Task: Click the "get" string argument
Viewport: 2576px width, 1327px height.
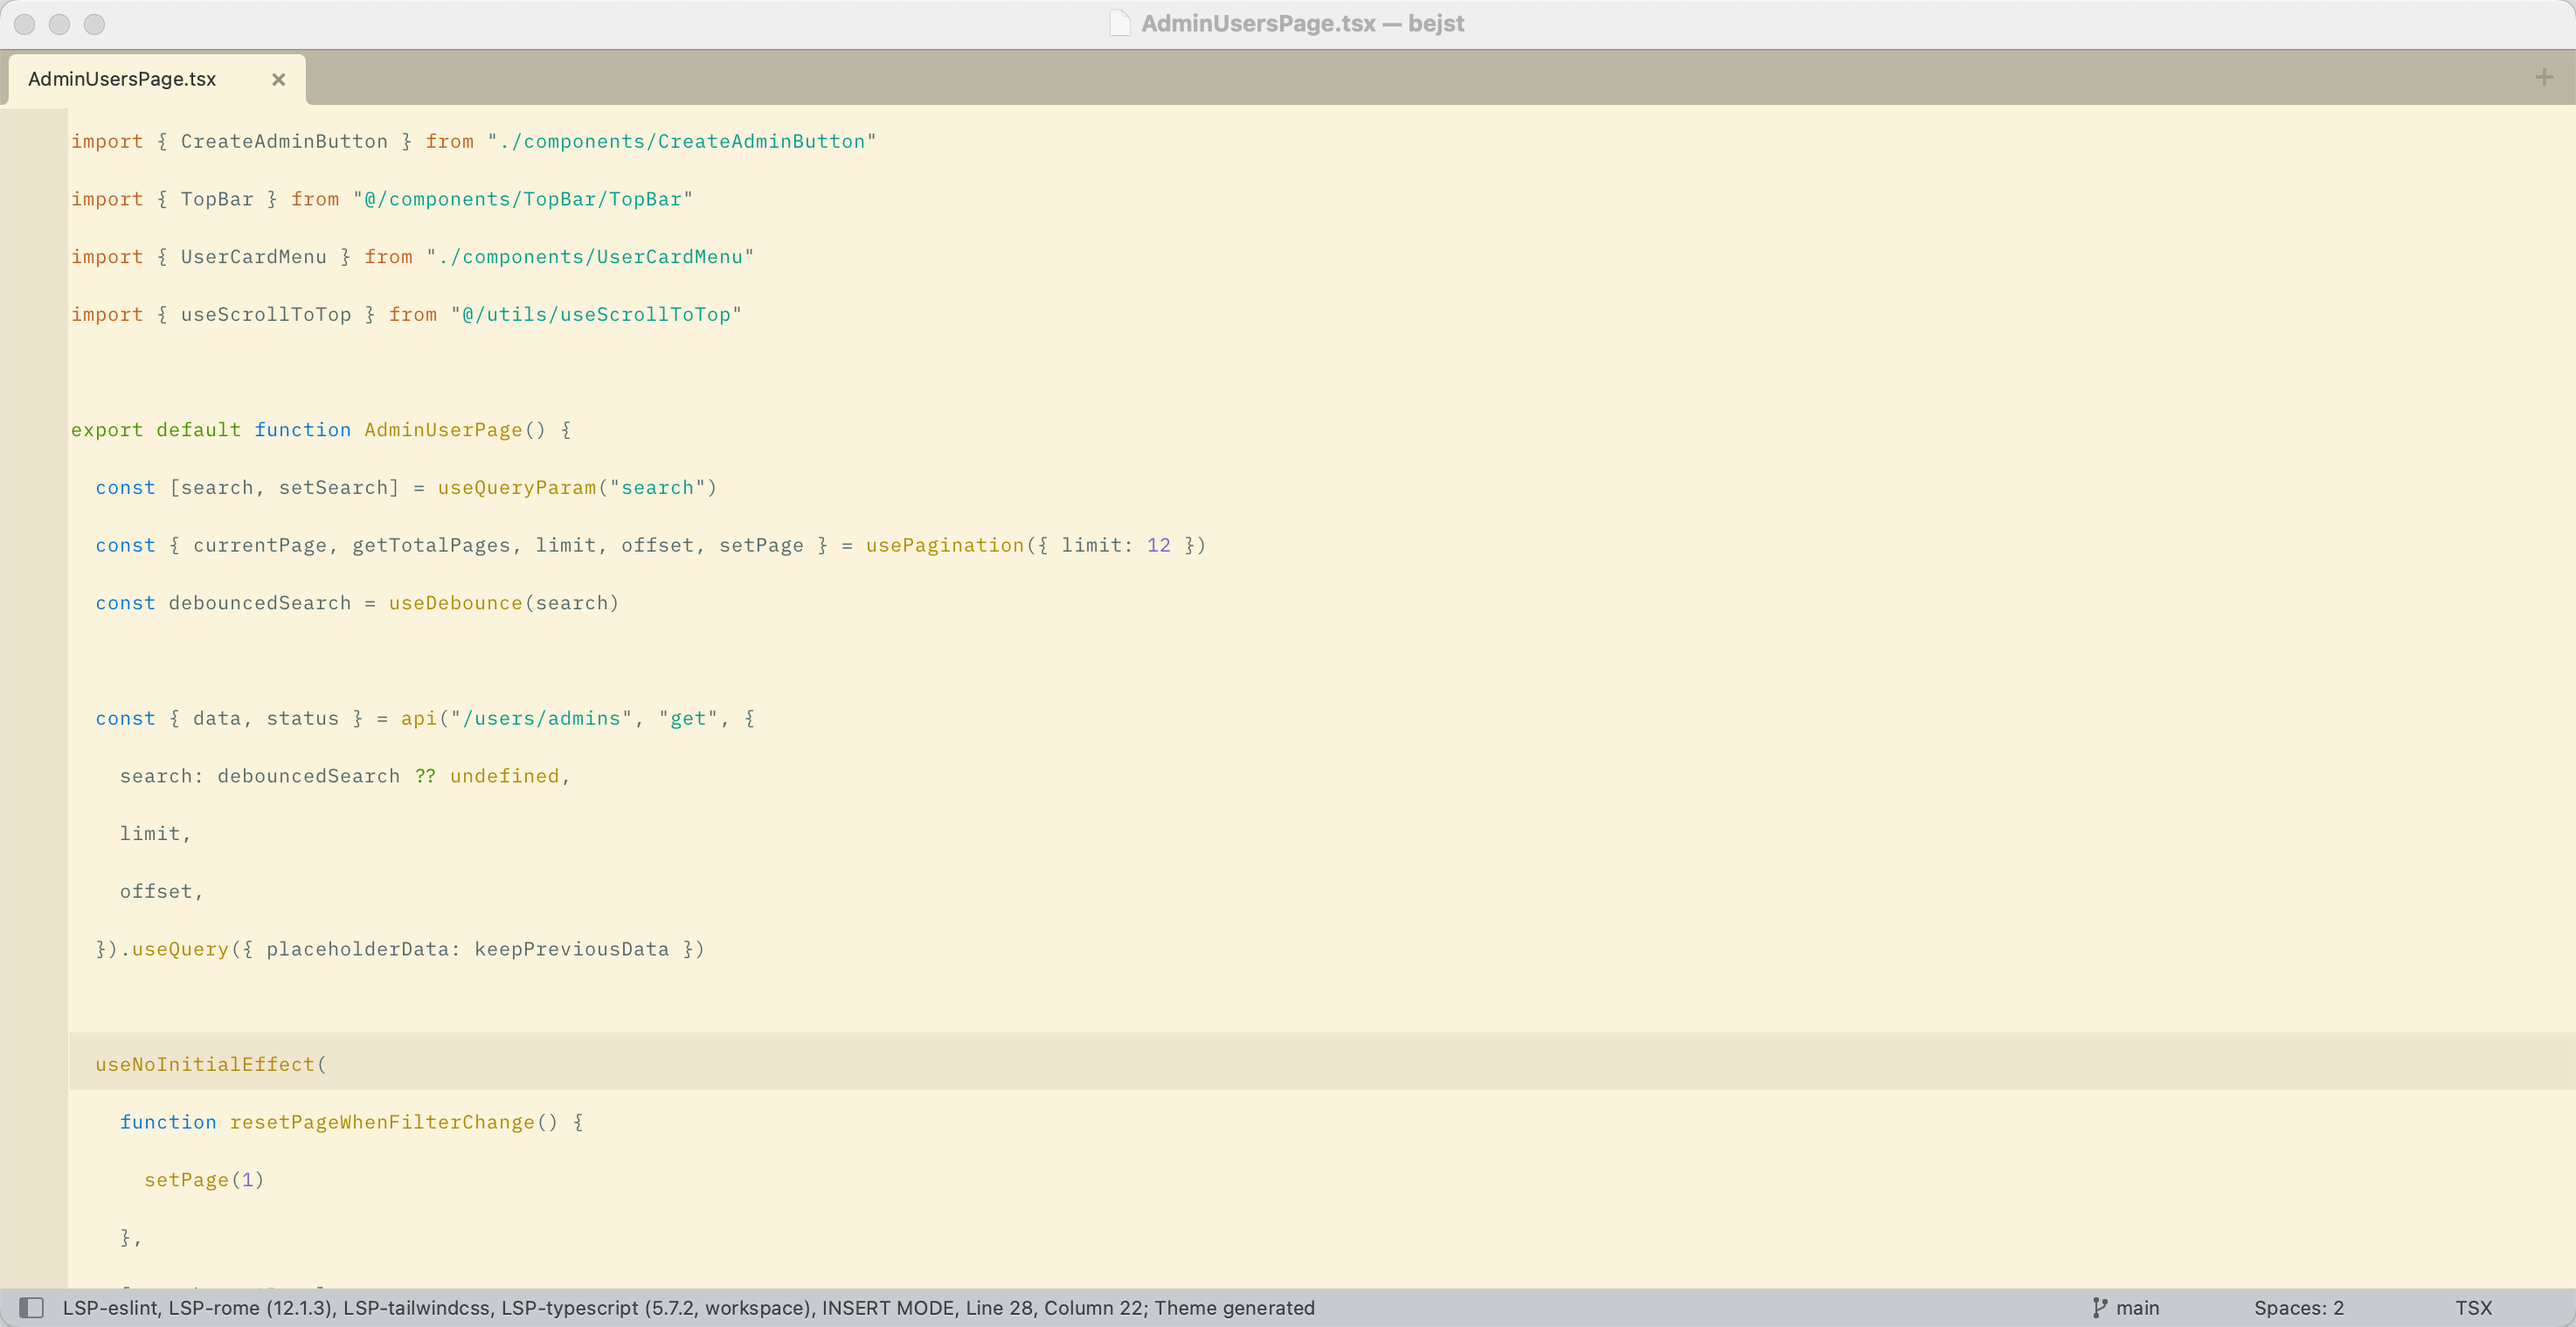Action: (x=688, y=719)
